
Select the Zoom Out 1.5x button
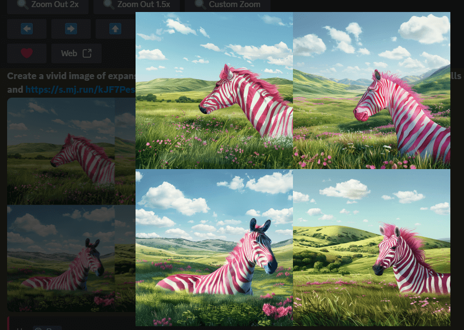137,5
